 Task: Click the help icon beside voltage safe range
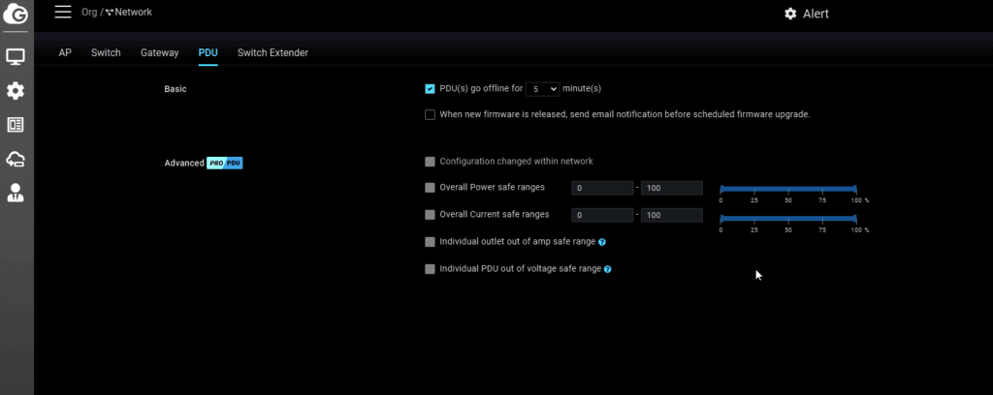607,269
